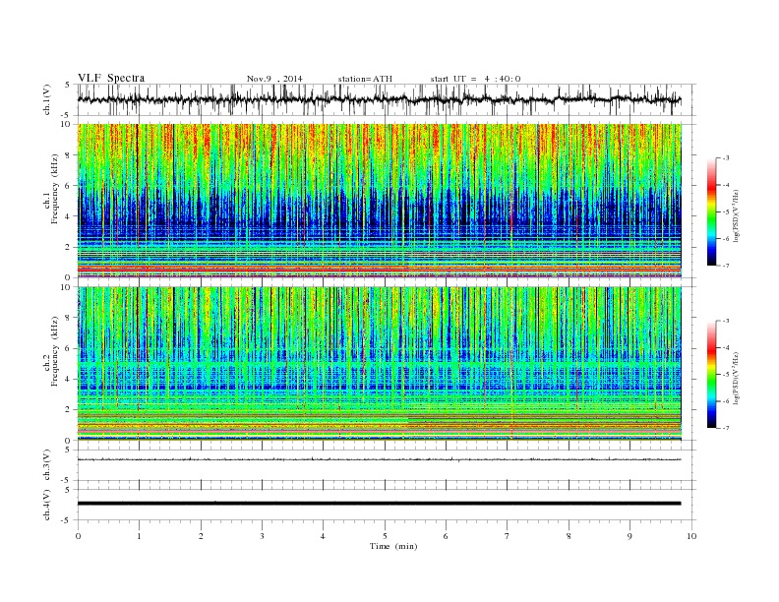
Task: Click the ch.3 voltage trace line
Action: (x=380, y=459)
